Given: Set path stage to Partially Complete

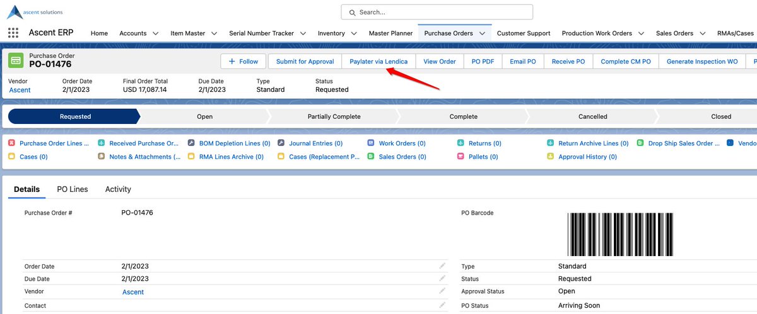Looking at the screenshot, I should coord(334,116).
